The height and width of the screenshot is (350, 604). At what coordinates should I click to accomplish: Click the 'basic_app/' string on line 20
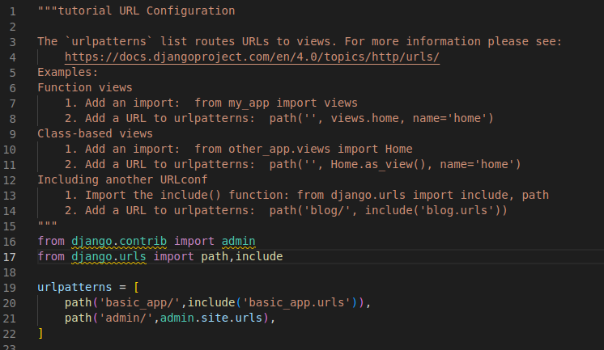click(139, 302)
